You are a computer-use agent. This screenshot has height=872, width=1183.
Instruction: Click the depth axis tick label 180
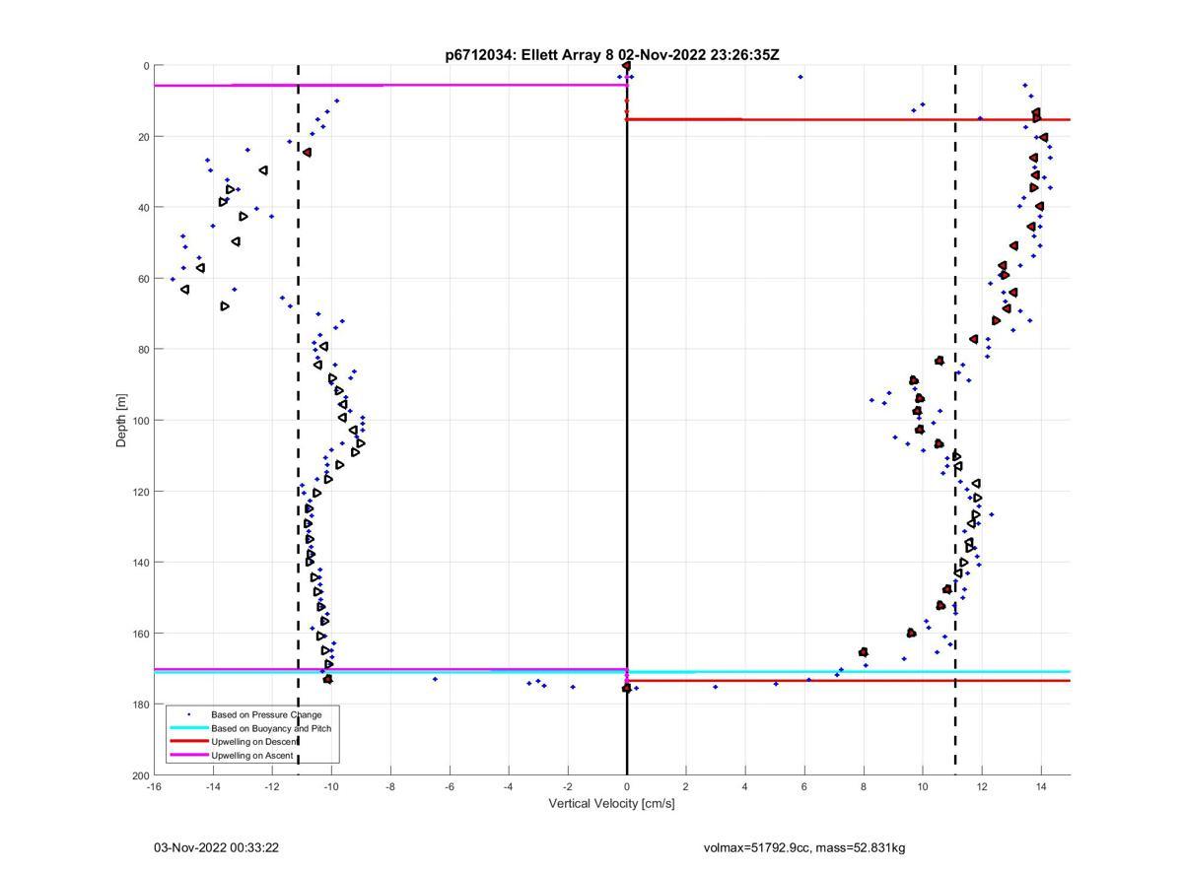[x=141, y=704]
